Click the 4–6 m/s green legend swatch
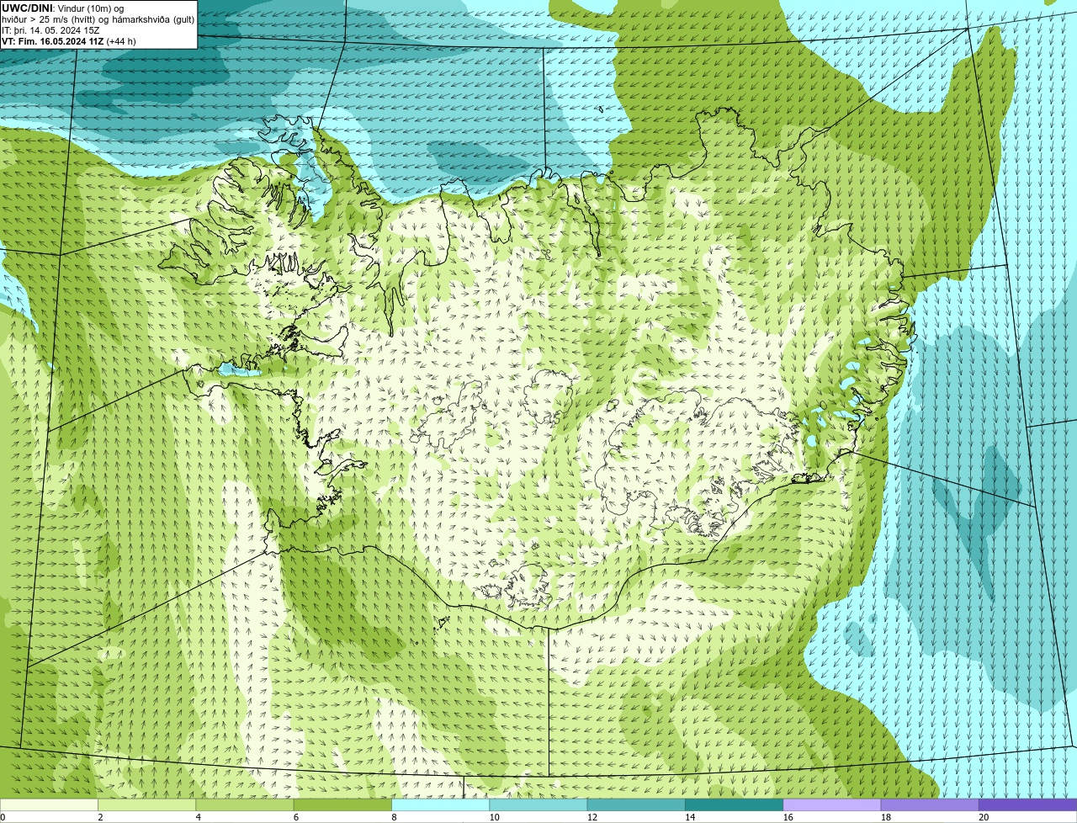The height and width of the screenshot is (823, 1077). 245,804
